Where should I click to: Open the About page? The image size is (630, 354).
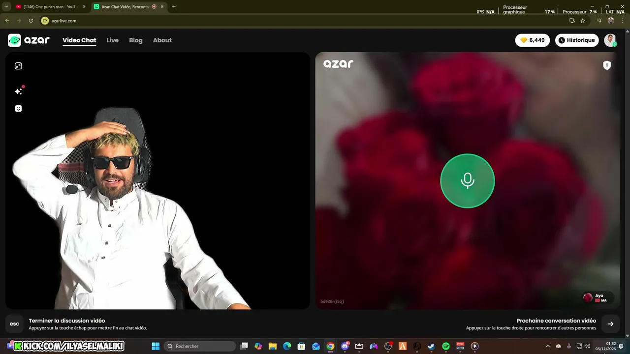coord(162,40)
